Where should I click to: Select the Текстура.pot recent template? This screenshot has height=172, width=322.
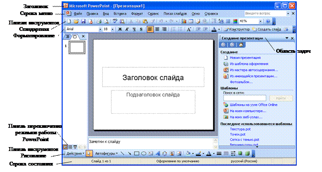(240, 129)
